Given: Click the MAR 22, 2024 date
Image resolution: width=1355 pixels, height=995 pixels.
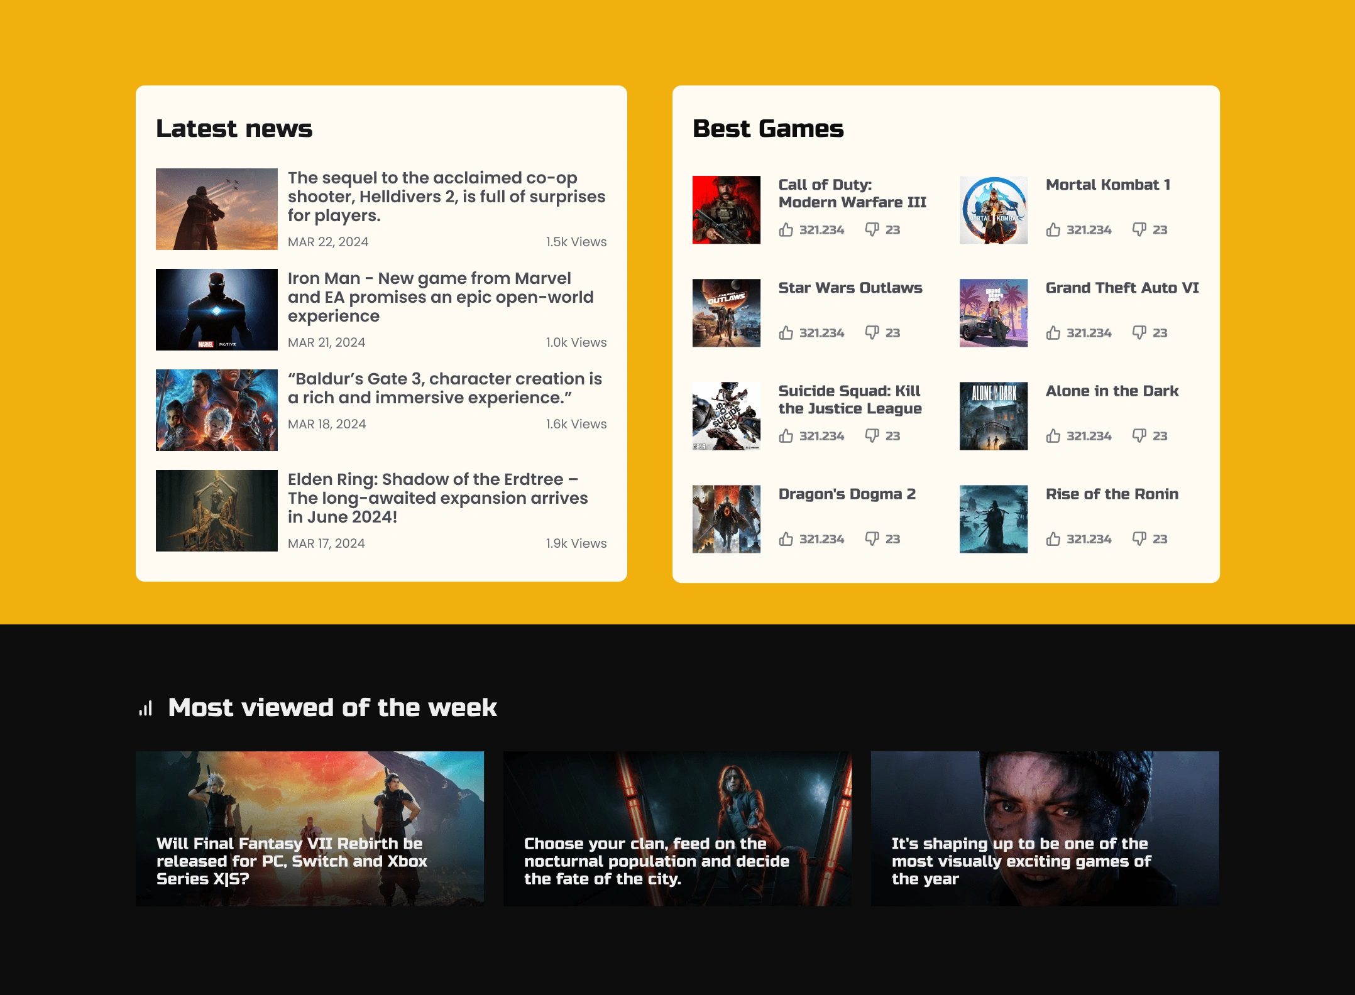Looking at the screenshot, I should [328, 242].
